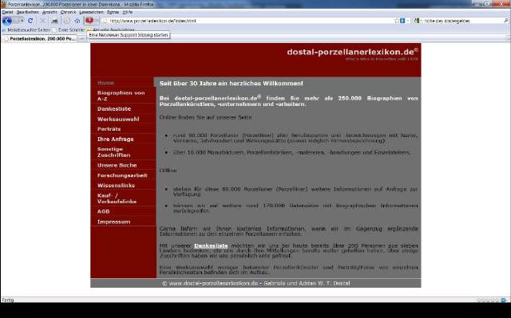The image size is (511, 318).
Task: Start Netviewer support session red icon
Action: (x=89, y=21)
